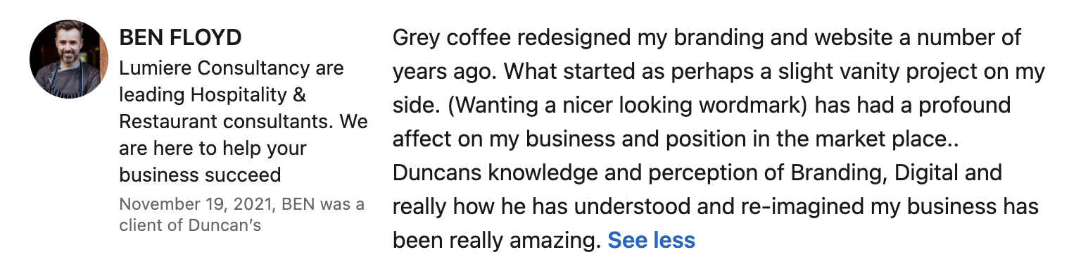Viewport: 1088px width, 276px height.
Task: Open the BEN FLOYD name link
Action: click(x=180, y=38)
